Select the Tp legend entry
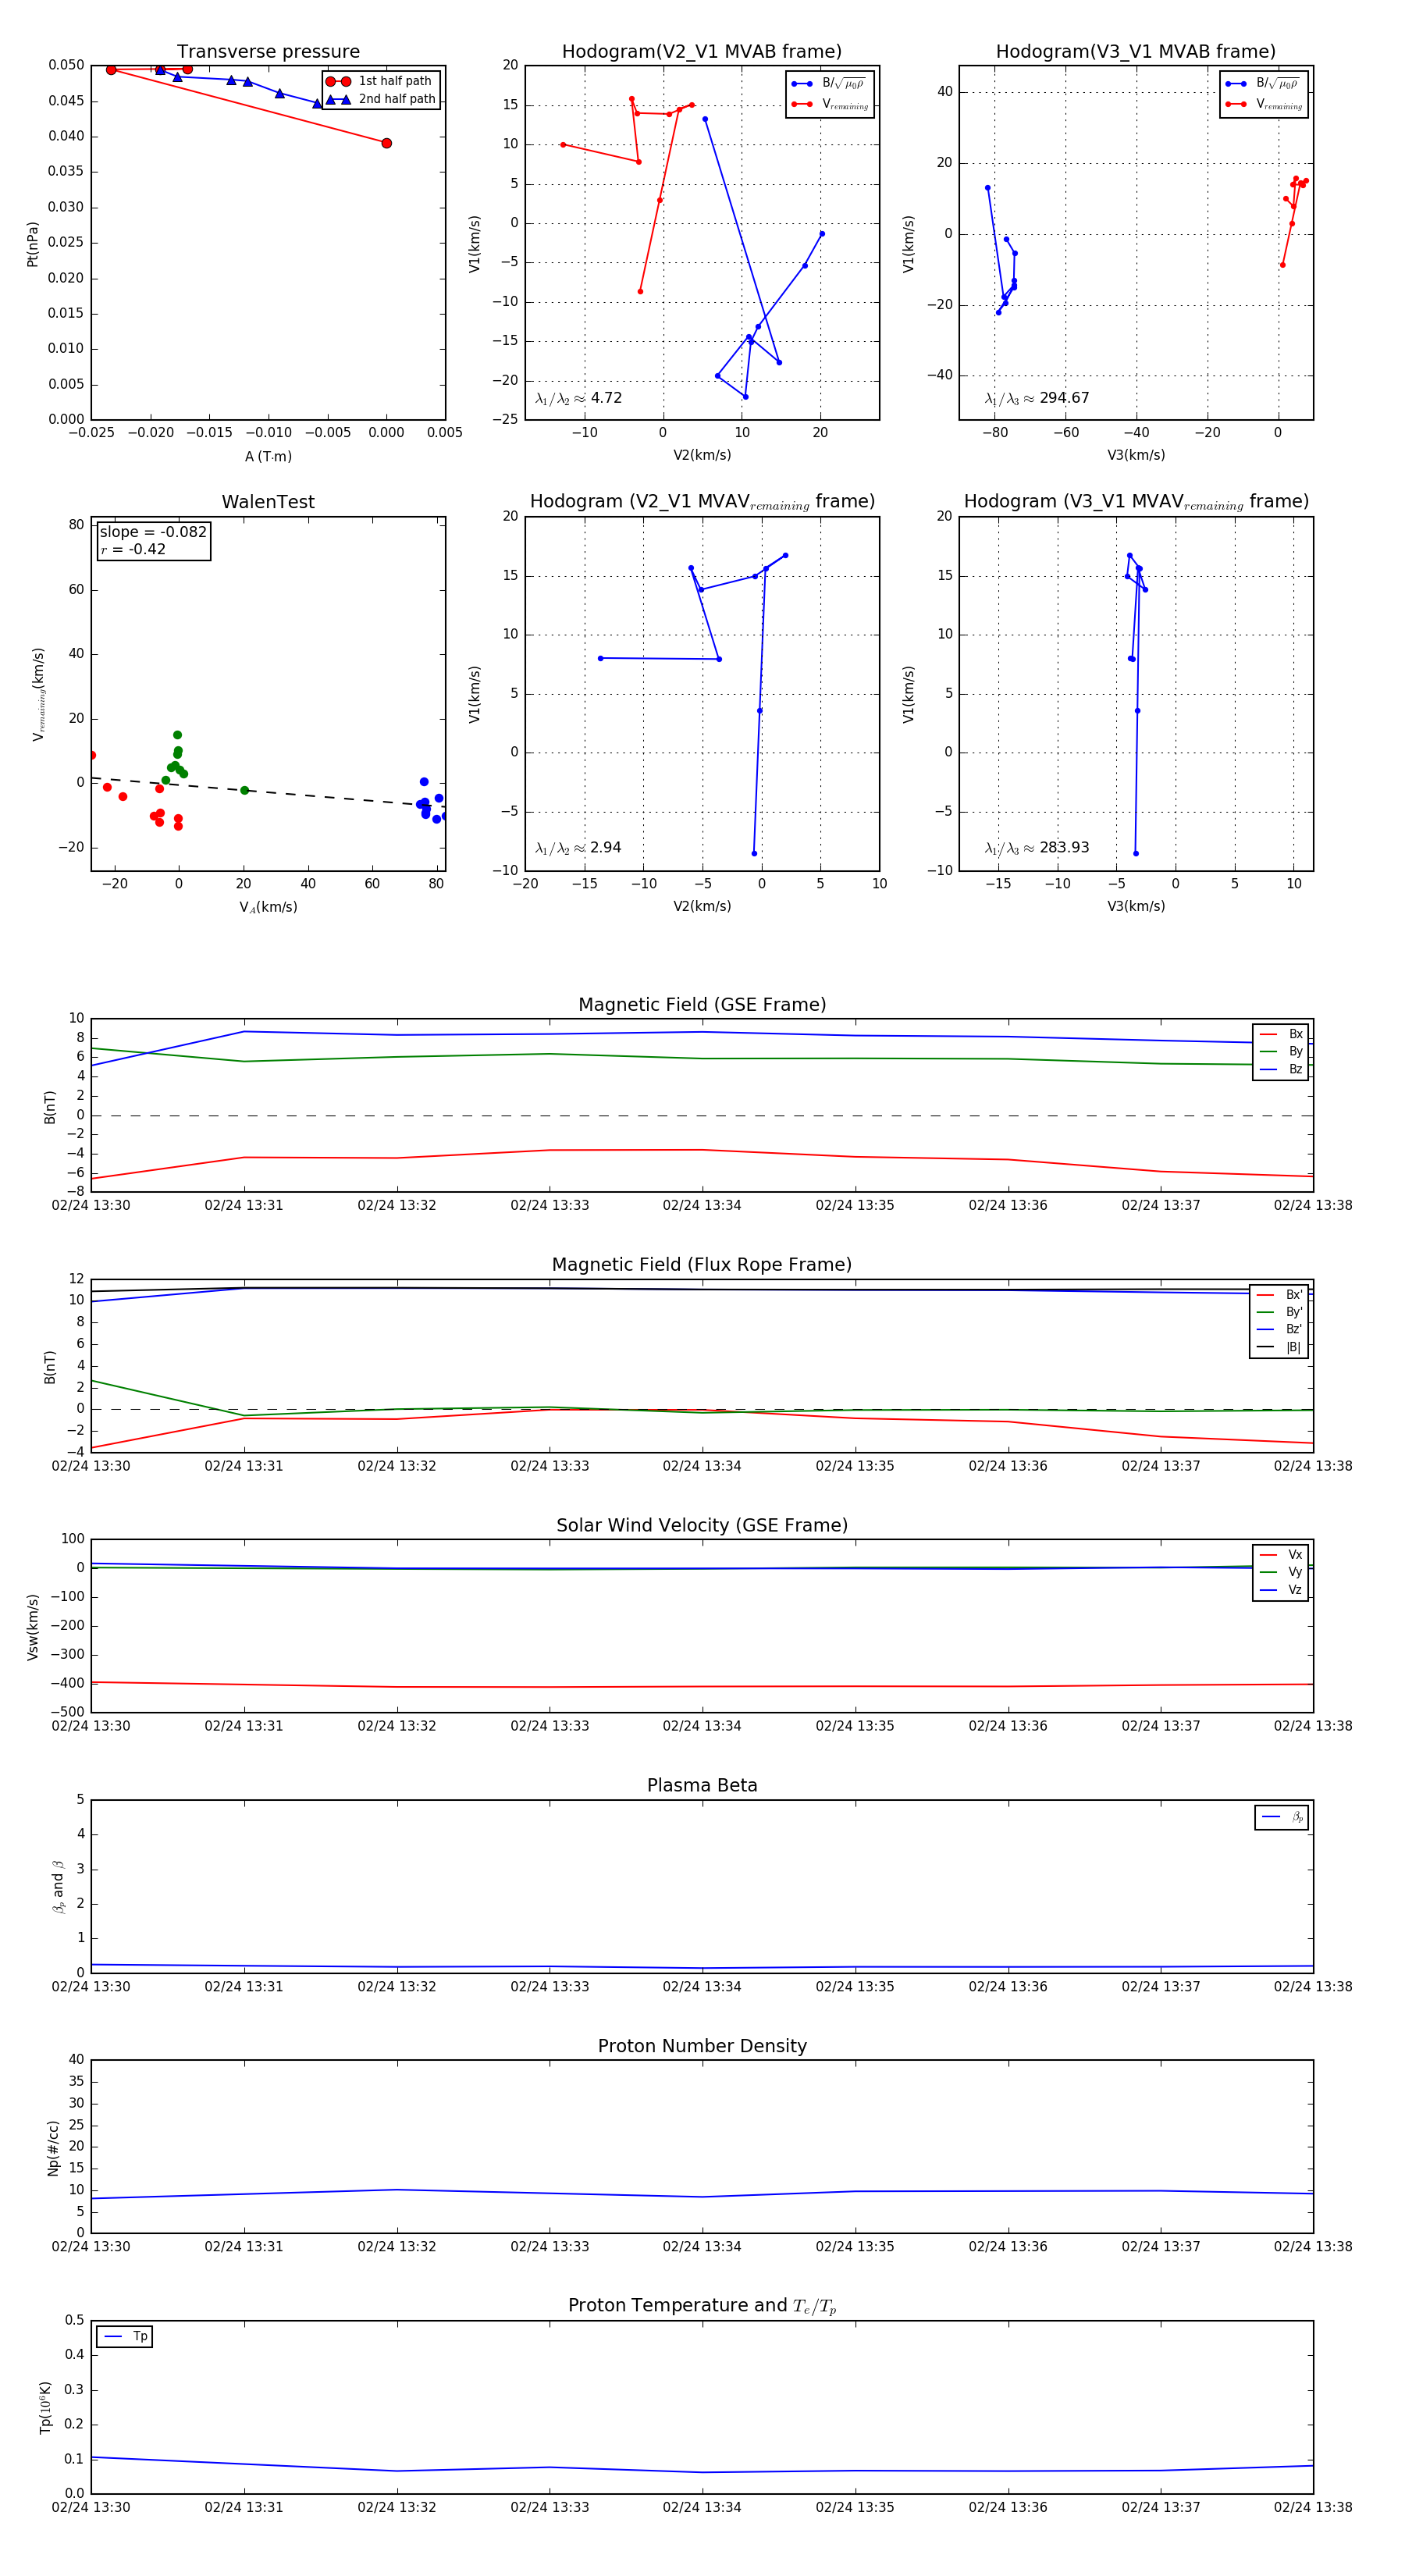The width and height of the screenshot is (1405, 2576). click(x=125, y=2336)
